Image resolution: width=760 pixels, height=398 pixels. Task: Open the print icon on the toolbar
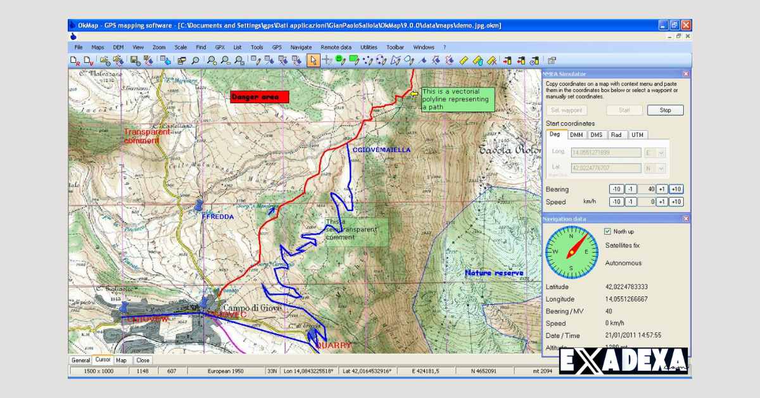tap(180, 60)
